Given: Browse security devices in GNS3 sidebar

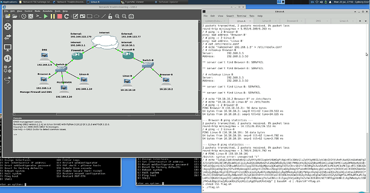Looking at the screenshot, I should [x=8, y=58].
